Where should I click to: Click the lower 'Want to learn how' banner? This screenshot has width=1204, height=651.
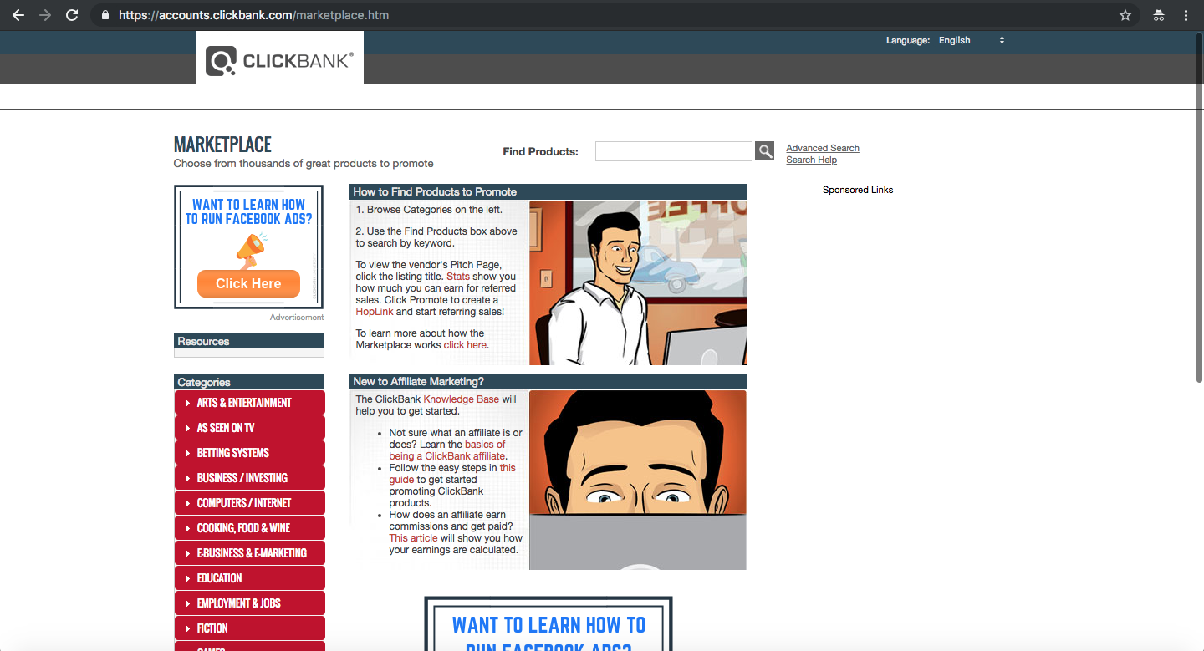(548, 623)
